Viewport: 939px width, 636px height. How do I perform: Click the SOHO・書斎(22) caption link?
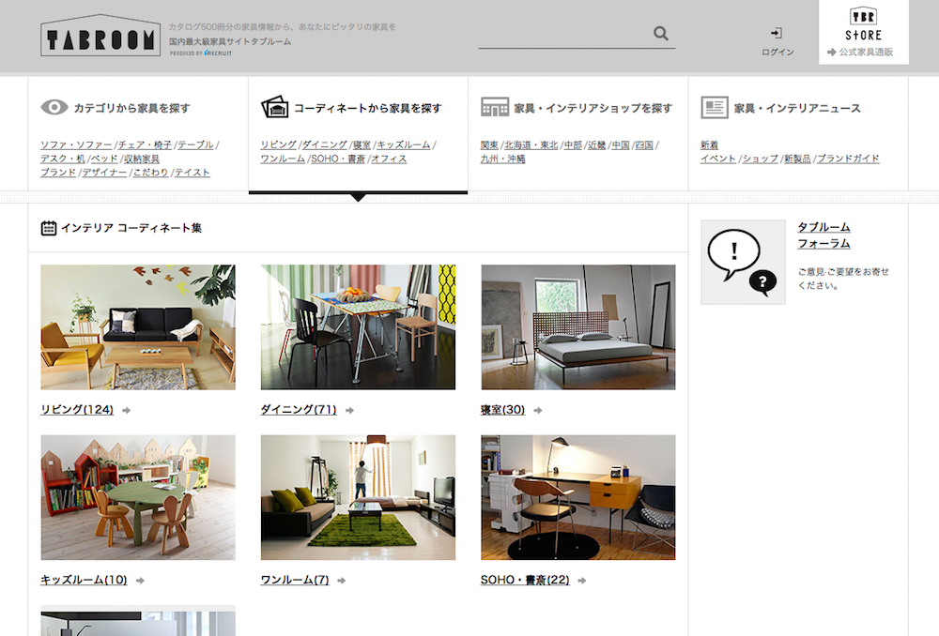point(525,580)
